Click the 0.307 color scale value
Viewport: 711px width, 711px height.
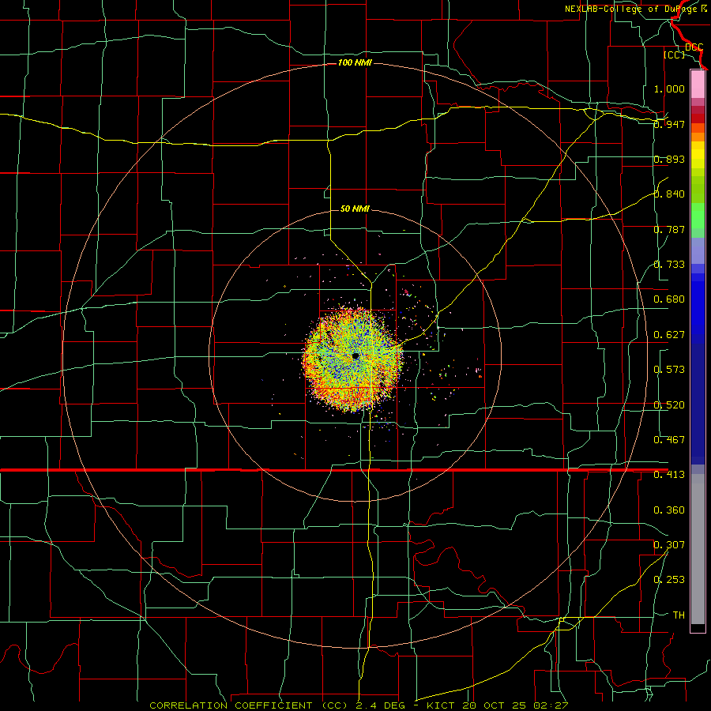pyautogui.click(x=669, y=545)
